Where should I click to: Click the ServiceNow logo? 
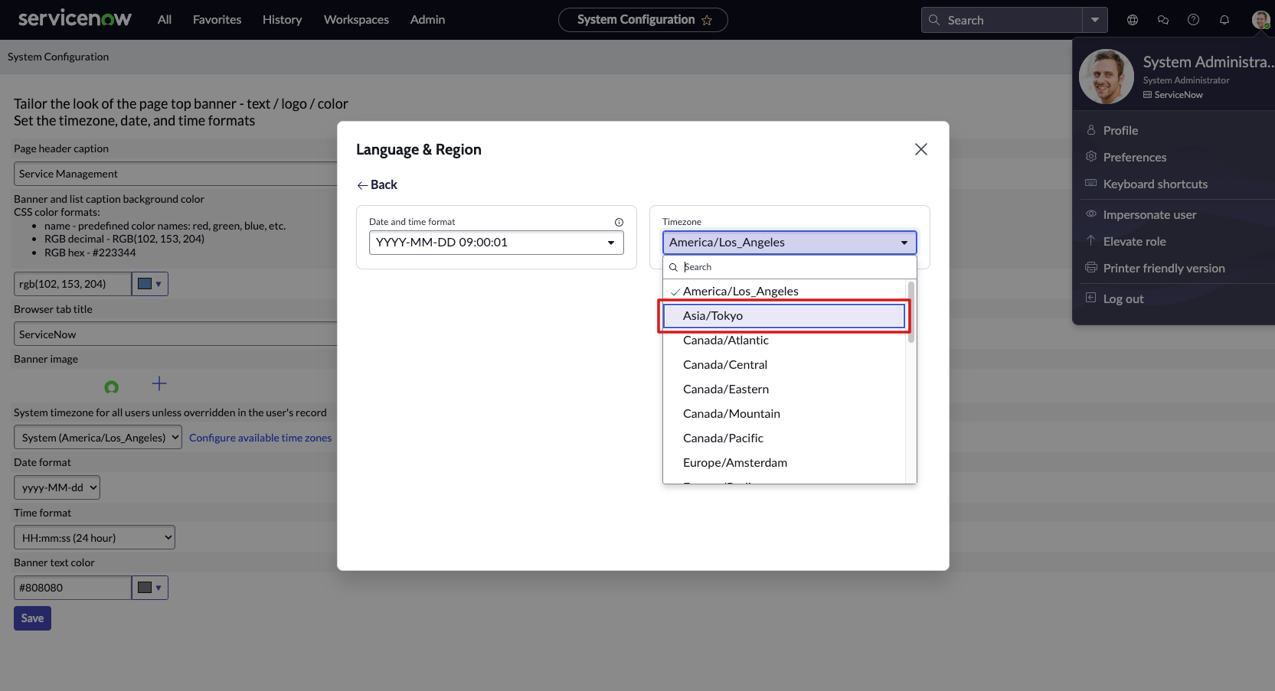(74, 18)
